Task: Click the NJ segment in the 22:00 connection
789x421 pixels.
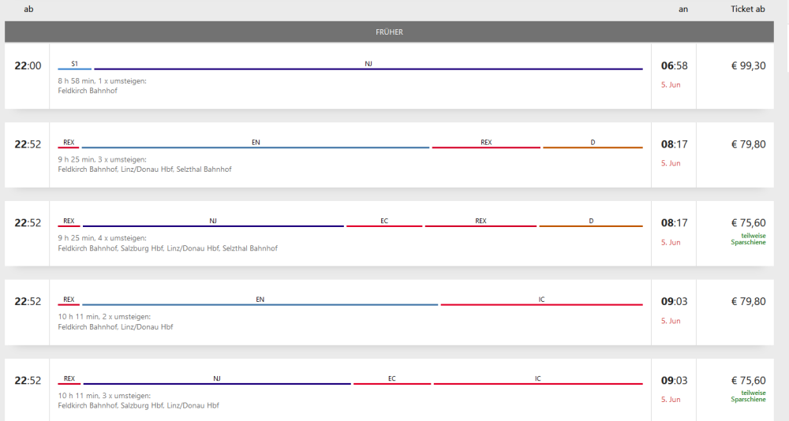Action: tap(368, 67)
